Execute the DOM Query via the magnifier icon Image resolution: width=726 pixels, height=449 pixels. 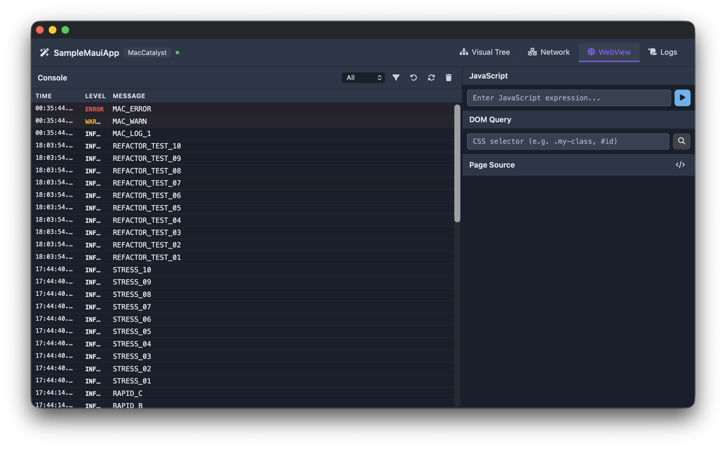point(682,141)
